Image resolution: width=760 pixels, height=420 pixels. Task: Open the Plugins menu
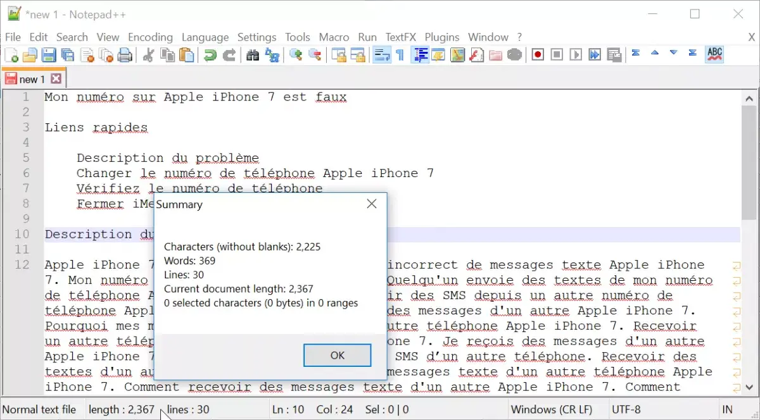(x=443, y=37)
